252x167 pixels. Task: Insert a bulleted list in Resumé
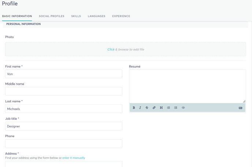pyautogui.click(x=176, y=108)
